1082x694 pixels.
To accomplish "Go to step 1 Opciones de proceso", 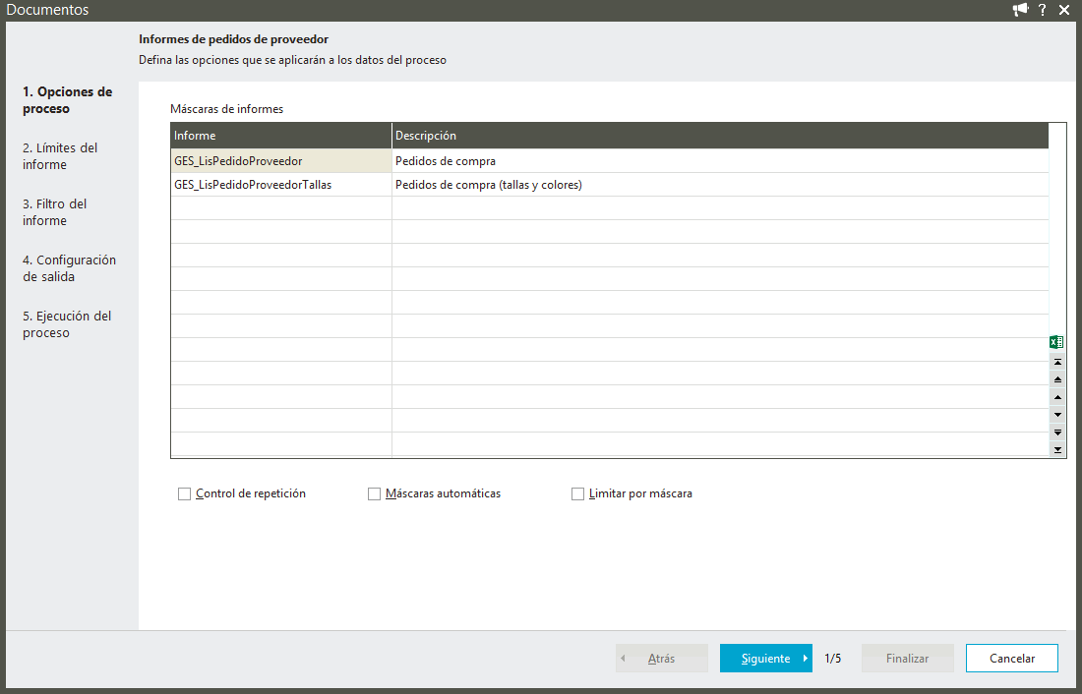I will pyautogui.click(x=68, y=100).
